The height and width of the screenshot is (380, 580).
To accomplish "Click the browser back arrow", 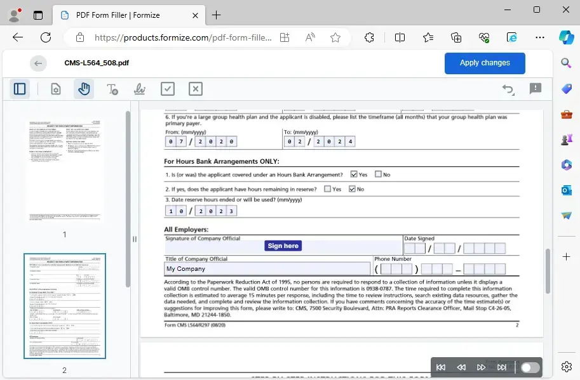I will pyautogui.click(x=18, y=37).
